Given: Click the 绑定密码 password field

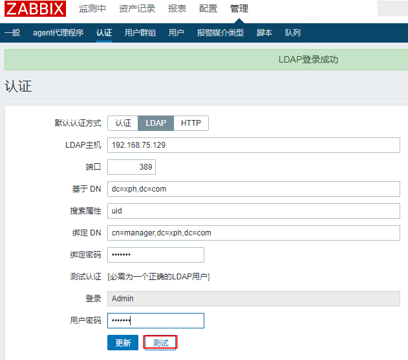Looking at the screenshot, I should (x=156, y=255).
